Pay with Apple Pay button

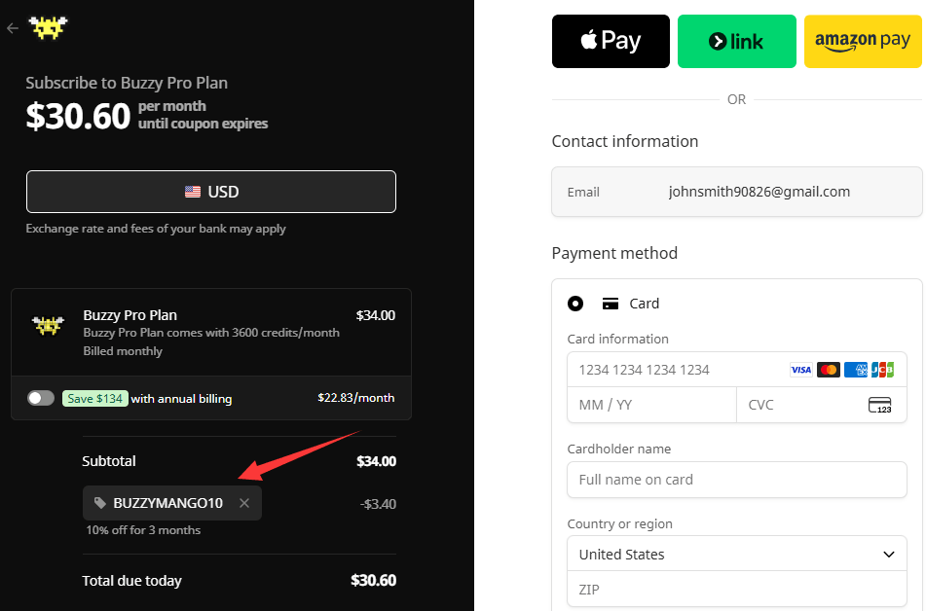611,41
